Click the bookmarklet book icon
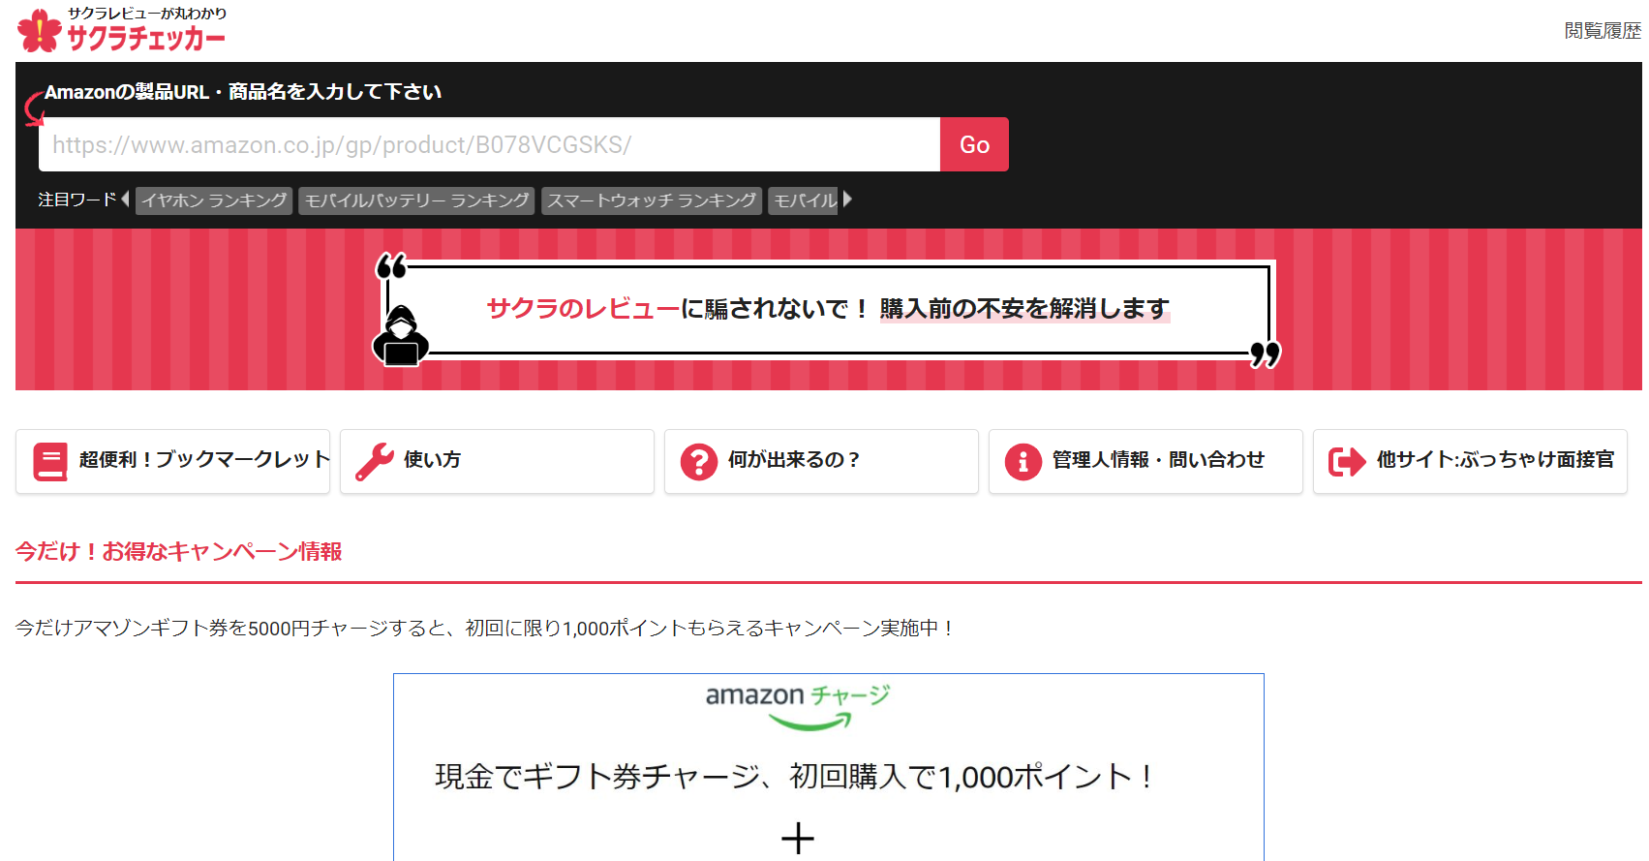The height and width of the screenshot is (861, 1649). tap(50, 462)
